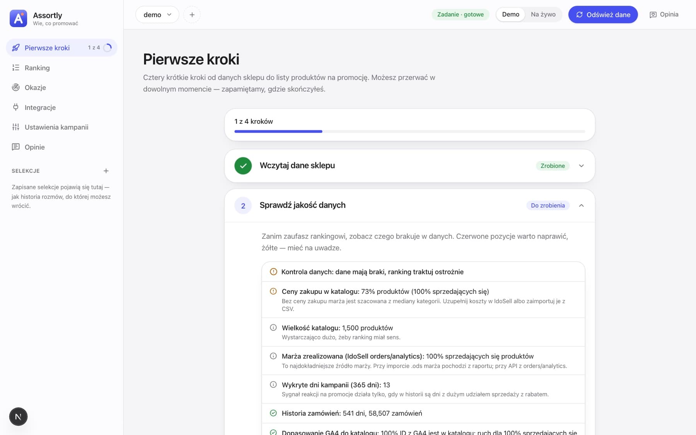Click the 1 z 4 kroków progress bar

coord(409,131)
